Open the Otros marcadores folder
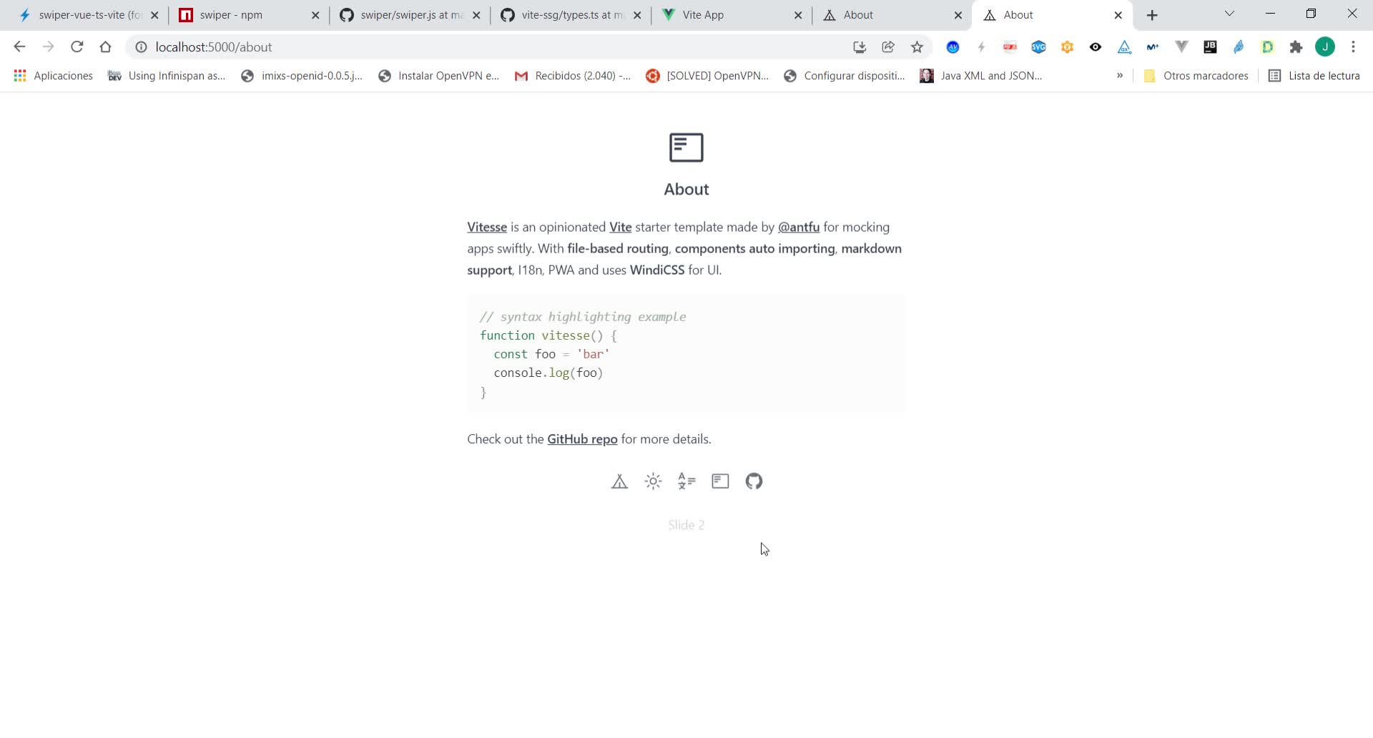Screen dimensions: 1373x738 point(1196,76)
